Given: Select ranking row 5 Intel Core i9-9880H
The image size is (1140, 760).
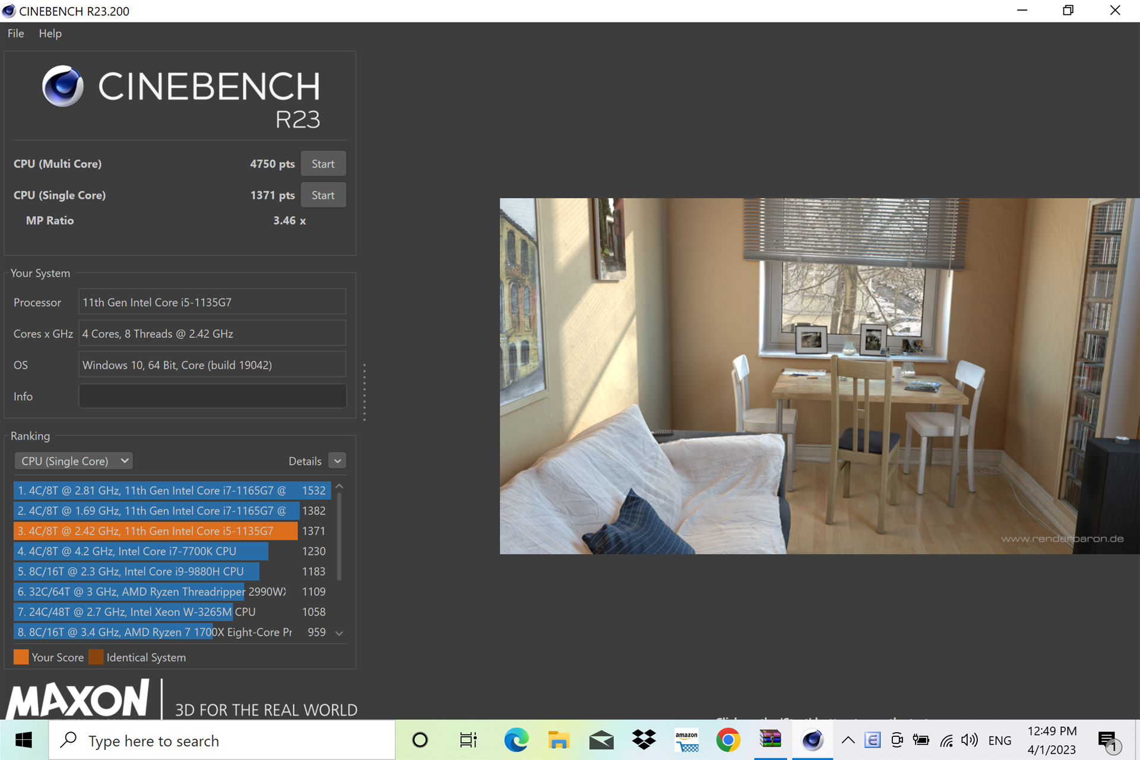Looking at the screenshot, I should click(172, 571).
